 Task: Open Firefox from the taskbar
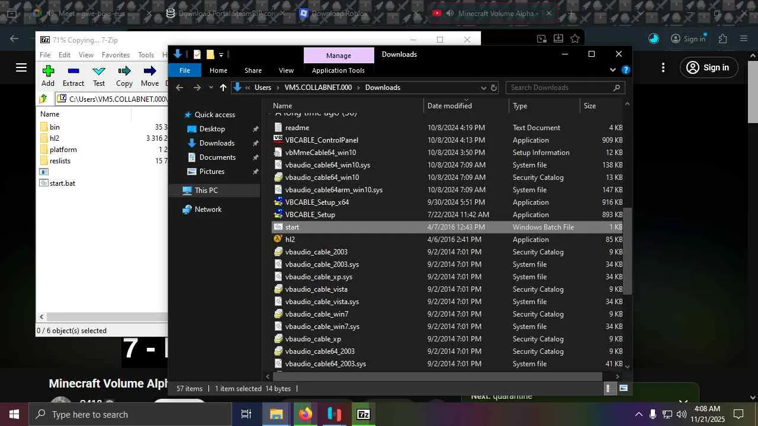click(305, 414)
